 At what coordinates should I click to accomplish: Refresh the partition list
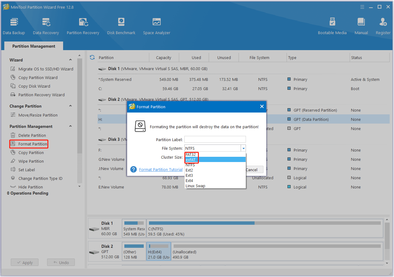point(92,57)
